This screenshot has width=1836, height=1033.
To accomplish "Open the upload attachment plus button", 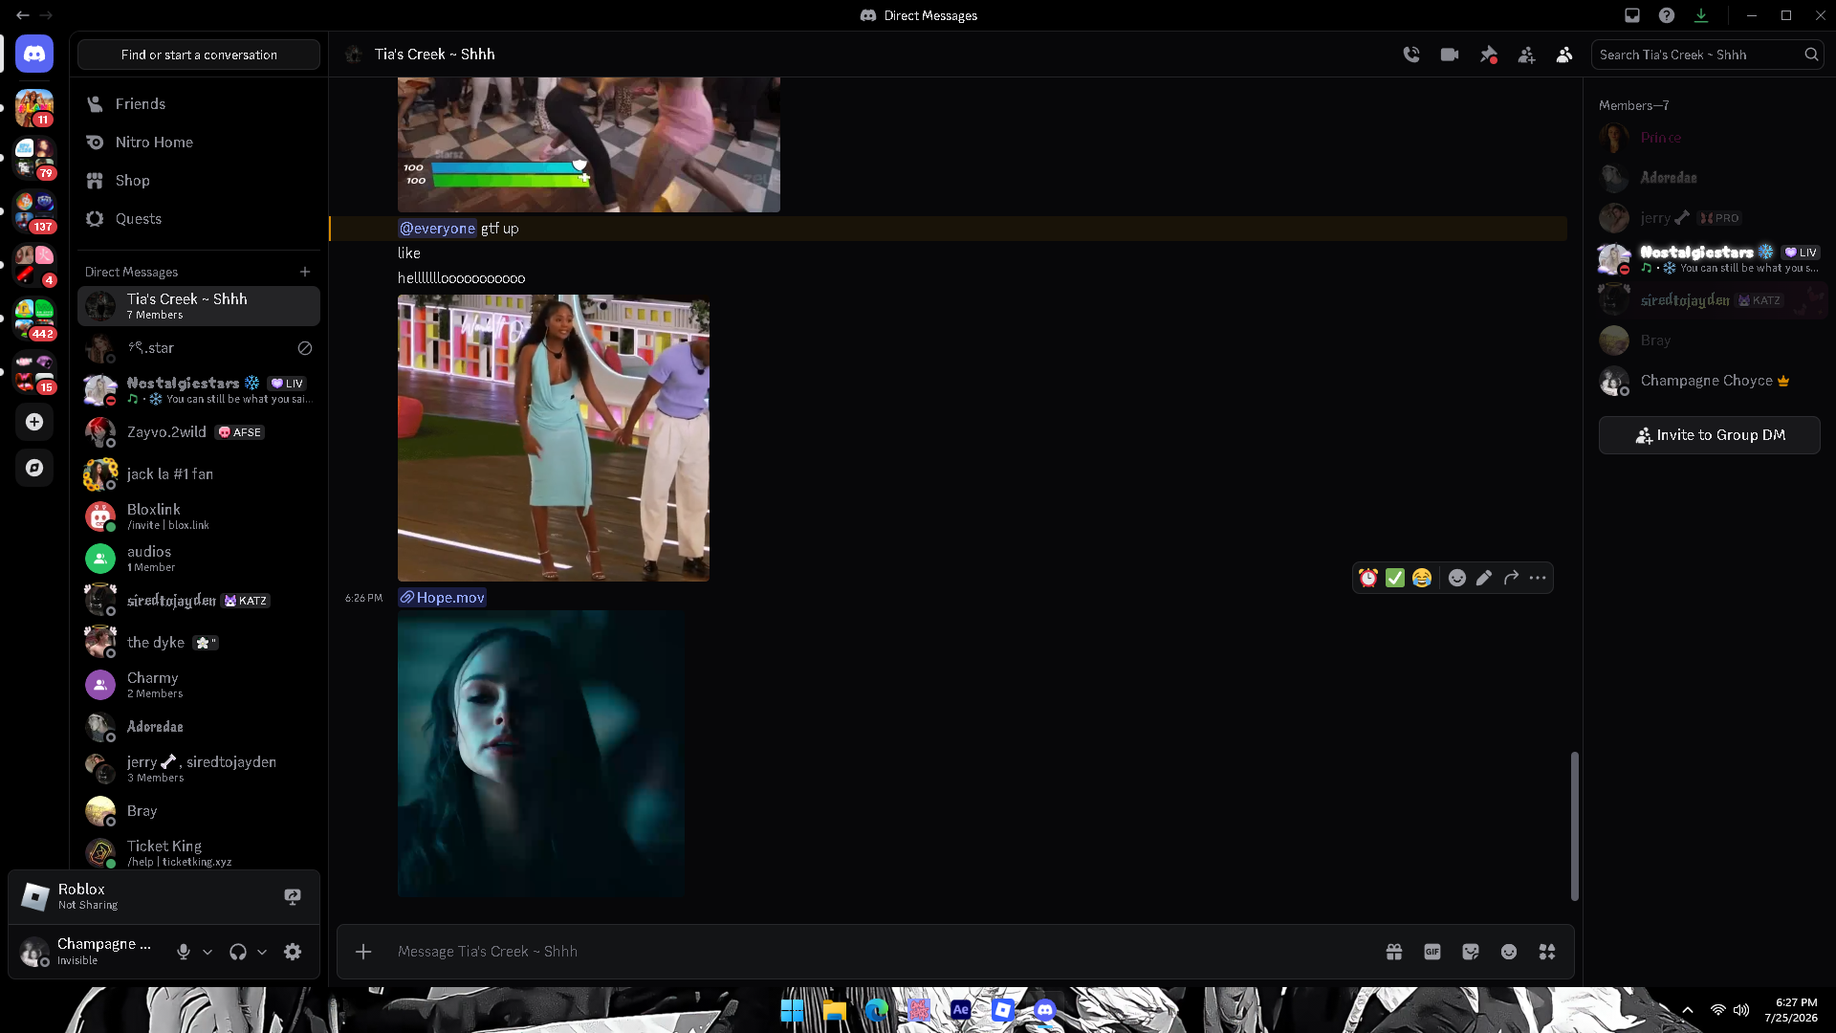I will (x=363, y=952).
